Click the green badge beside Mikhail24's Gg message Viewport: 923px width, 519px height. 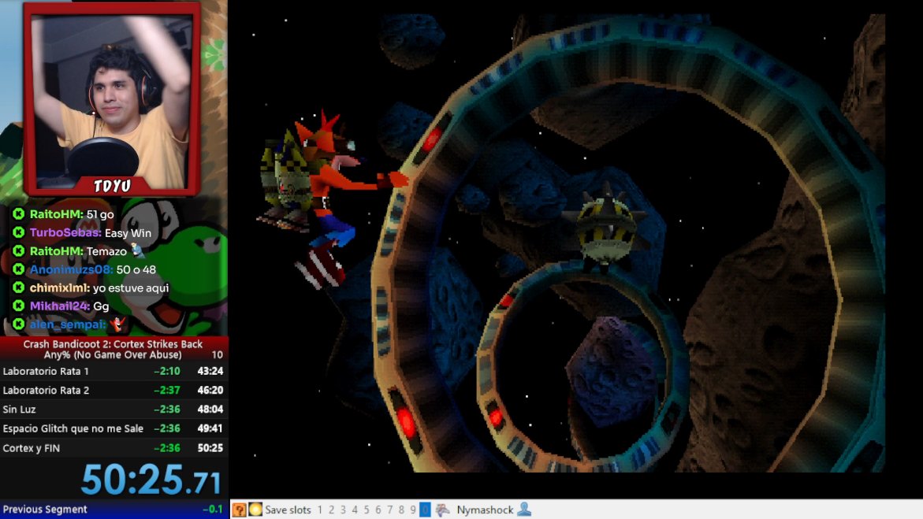click(19, 306)
